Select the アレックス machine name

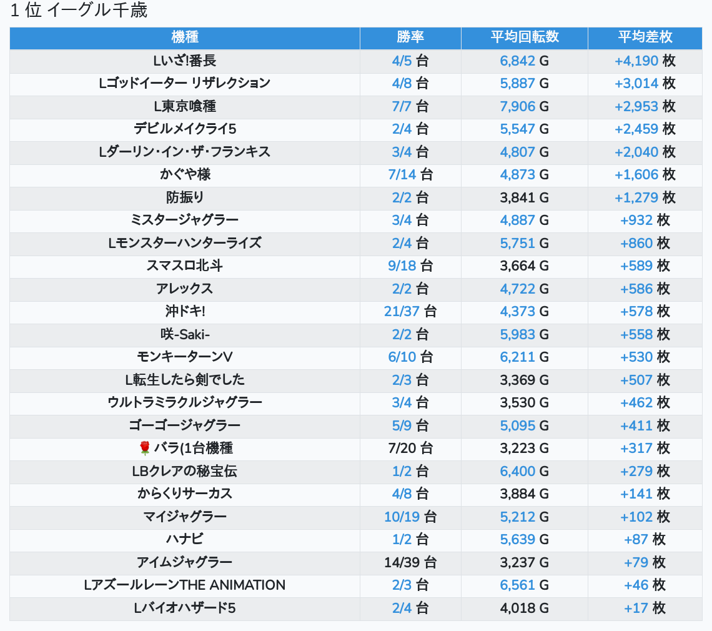click(185, 289)
